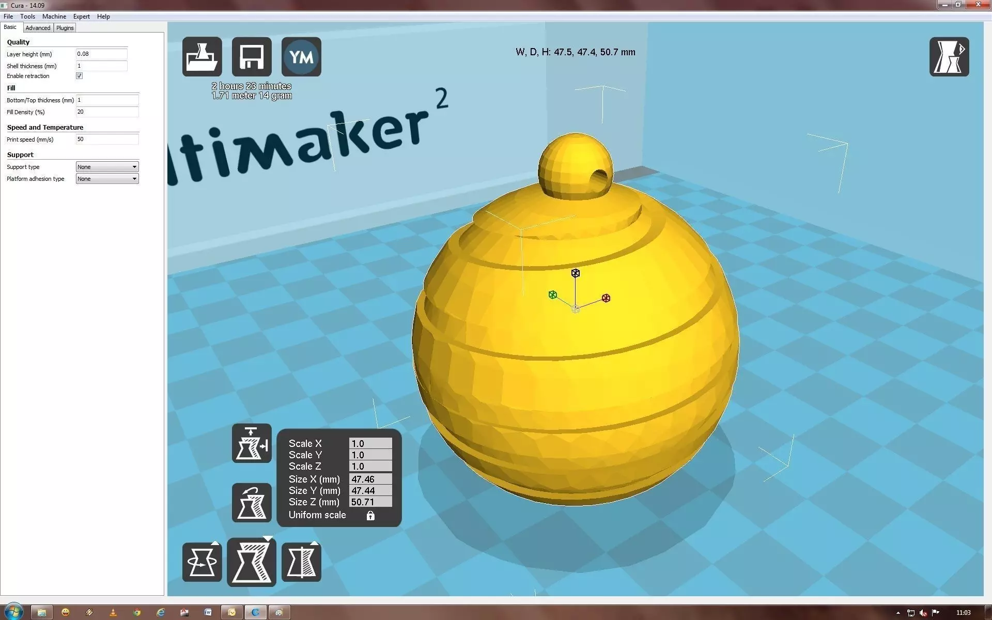Click the Scale Z field

pos(370,466)
